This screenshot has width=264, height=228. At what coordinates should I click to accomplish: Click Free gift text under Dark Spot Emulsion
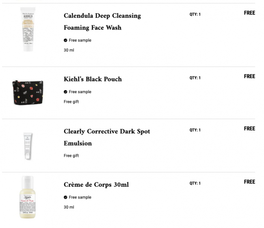click(x=71, y=156)
